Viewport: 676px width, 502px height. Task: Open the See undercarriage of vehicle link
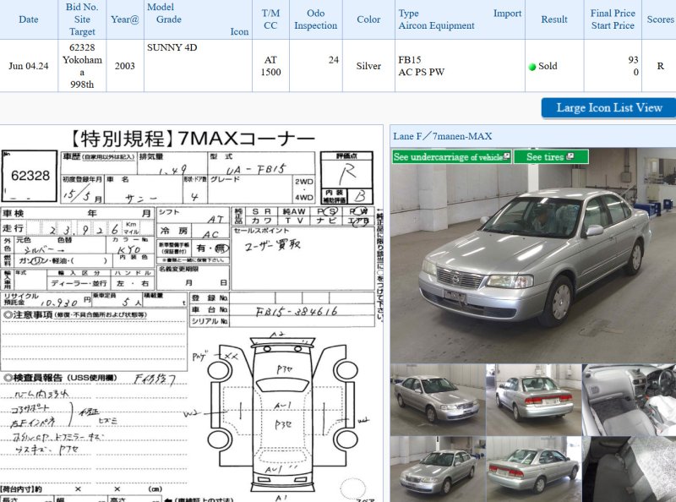[x=448, y=157]
